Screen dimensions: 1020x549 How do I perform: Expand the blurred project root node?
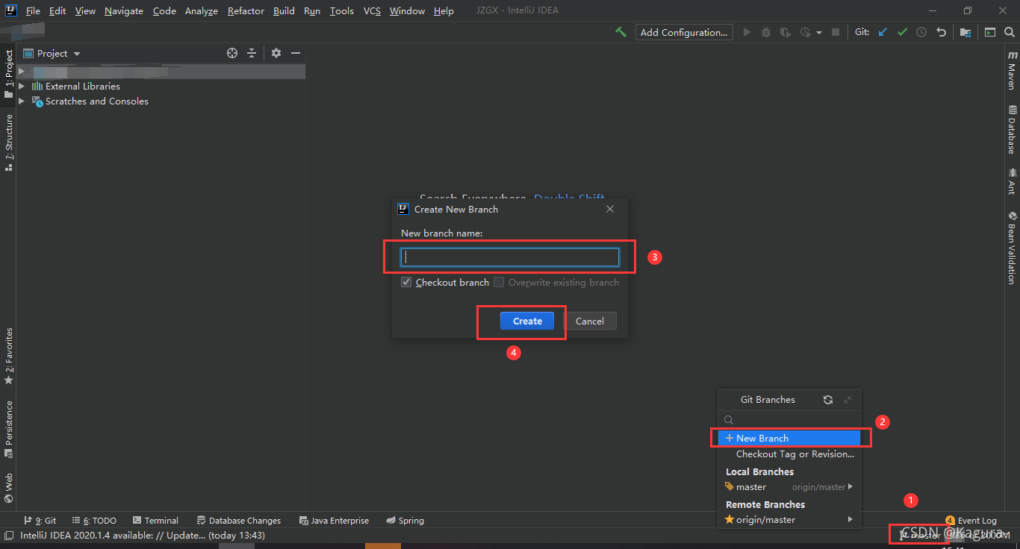[x=22, y=72]
